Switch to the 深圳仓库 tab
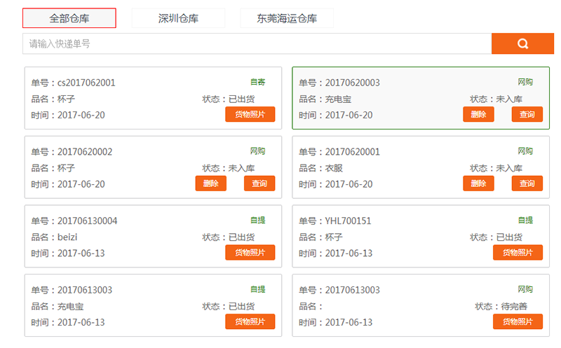This screenshot has width=561, height=348. click(x=178, y=18)
